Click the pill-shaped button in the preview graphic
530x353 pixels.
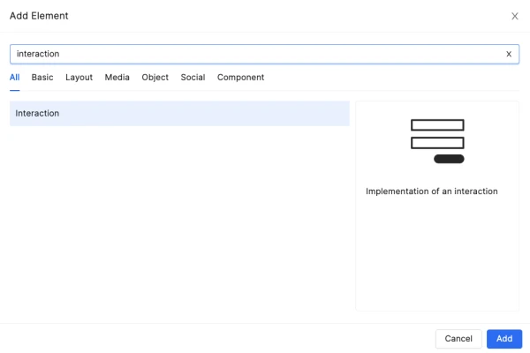[x=449, y=159]
